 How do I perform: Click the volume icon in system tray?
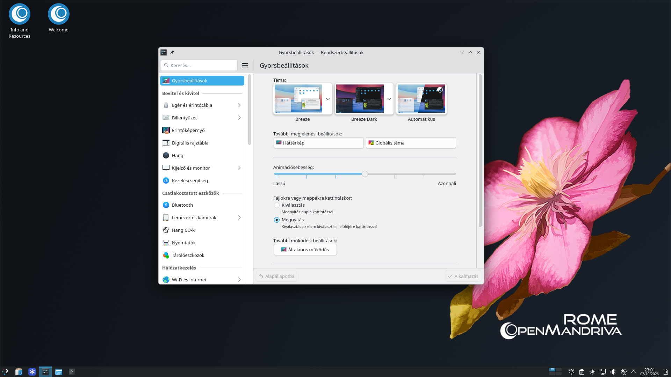(613, 372)
